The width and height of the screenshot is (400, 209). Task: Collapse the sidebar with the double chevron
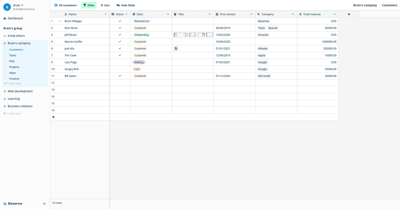[45, 204]
